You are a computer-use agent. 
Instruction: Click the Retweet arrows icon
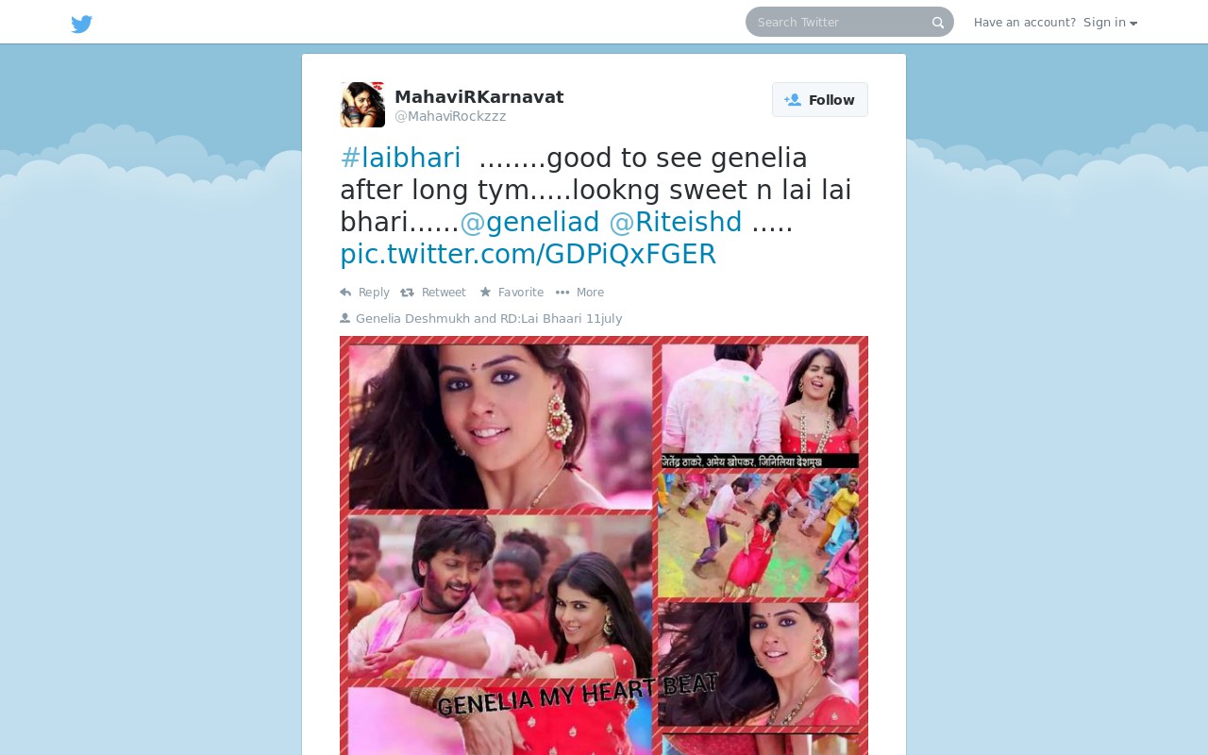[x=408, y=293]
